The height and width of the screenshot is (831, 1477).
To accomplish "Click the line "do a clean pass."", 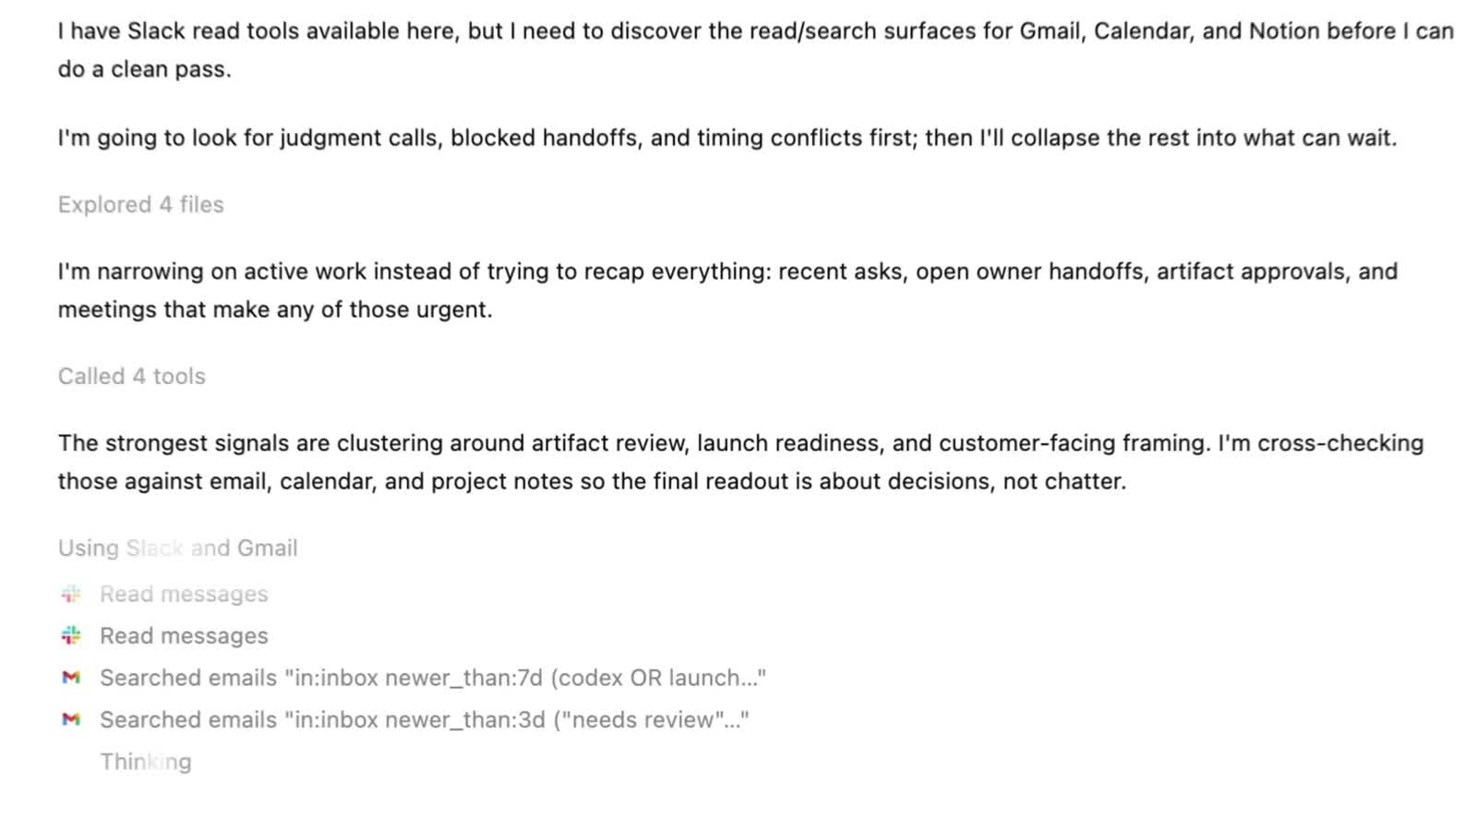I will coord(144,69).
